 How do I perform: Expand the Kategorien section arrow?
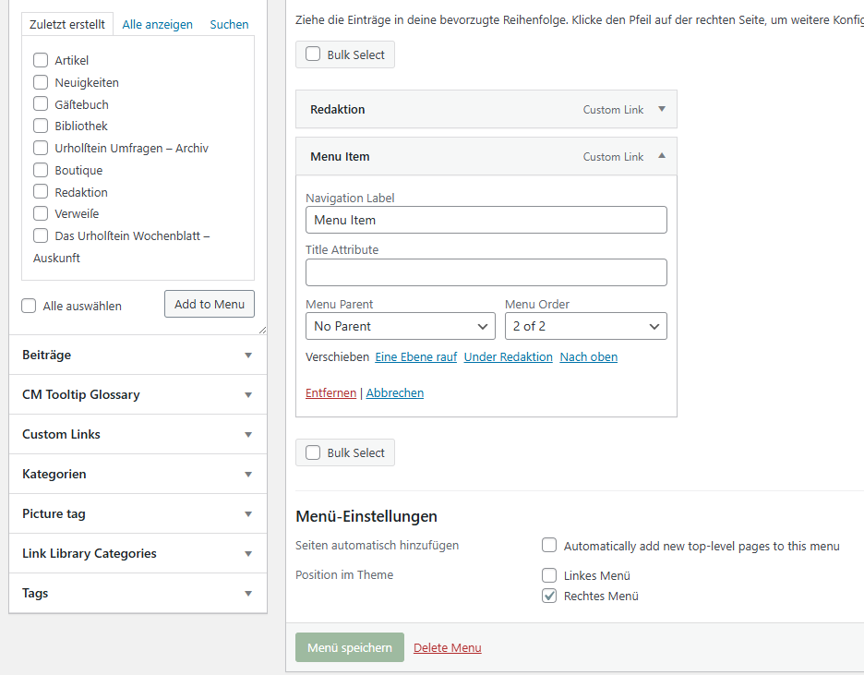point(247,475)
